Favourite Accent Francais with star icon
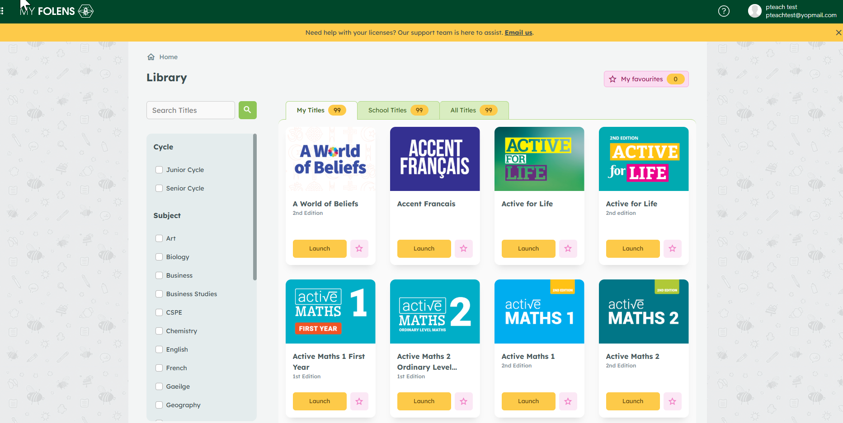 464,249
